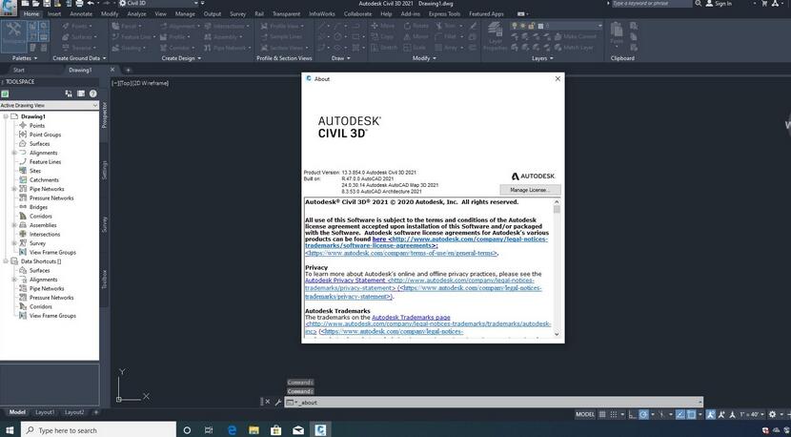Open the Civil 3D application menu logo
The image size is (791, 437).
(x=9, y=7)
